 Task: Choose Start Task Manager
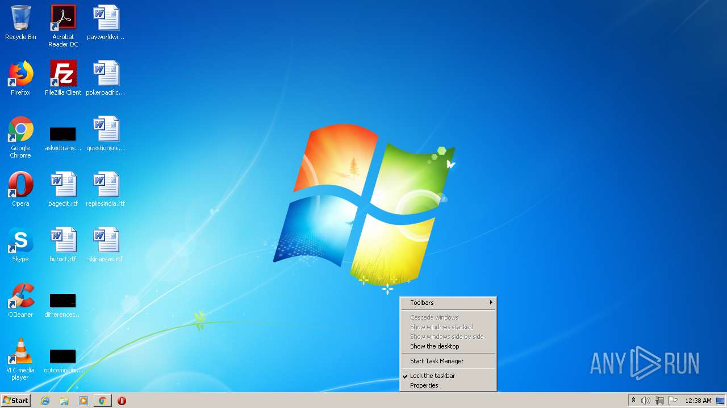(448, 361)
